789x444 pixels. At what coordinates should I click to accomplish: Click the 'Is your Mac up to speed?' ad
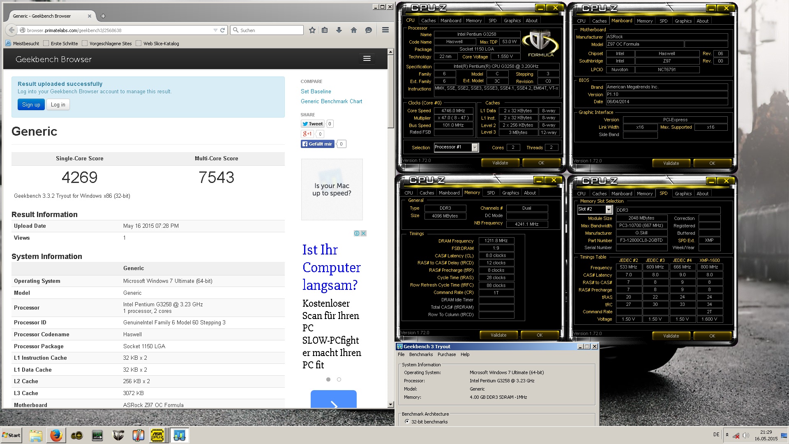pyautogui.click(x=332, y=190)
